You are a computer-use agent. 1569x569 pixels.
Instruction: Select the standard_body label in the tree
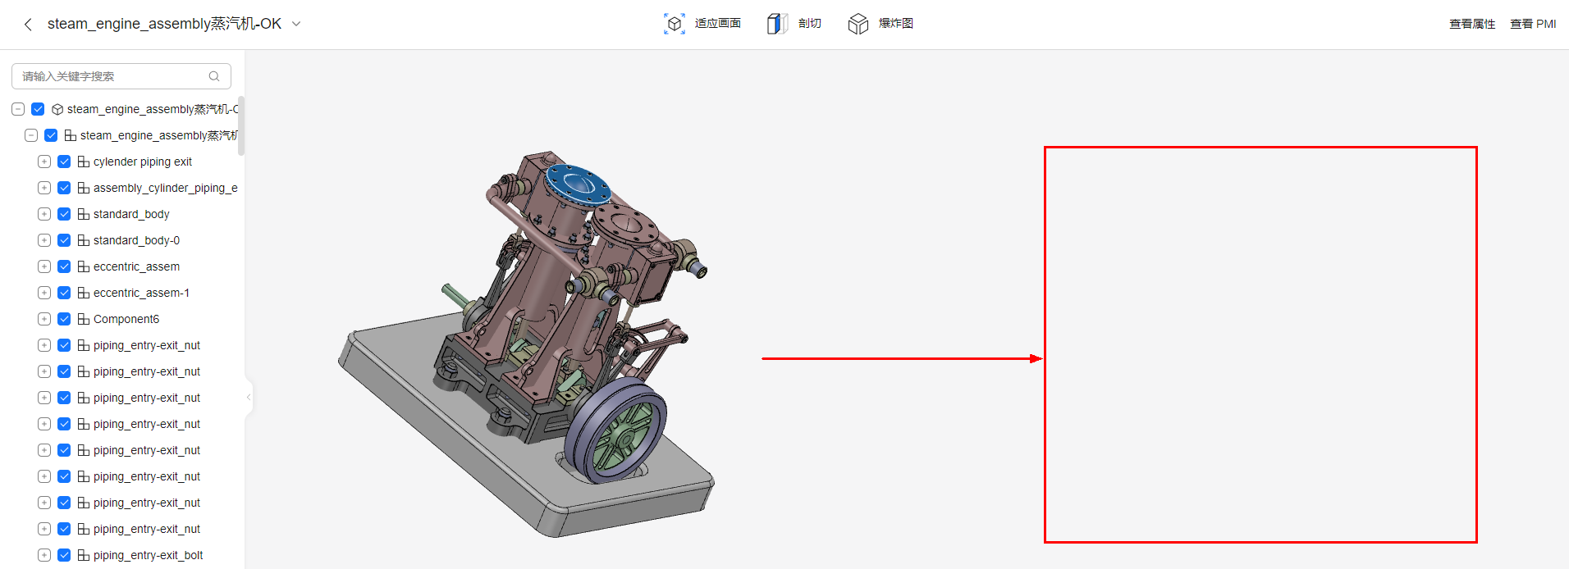coord(131,214)
